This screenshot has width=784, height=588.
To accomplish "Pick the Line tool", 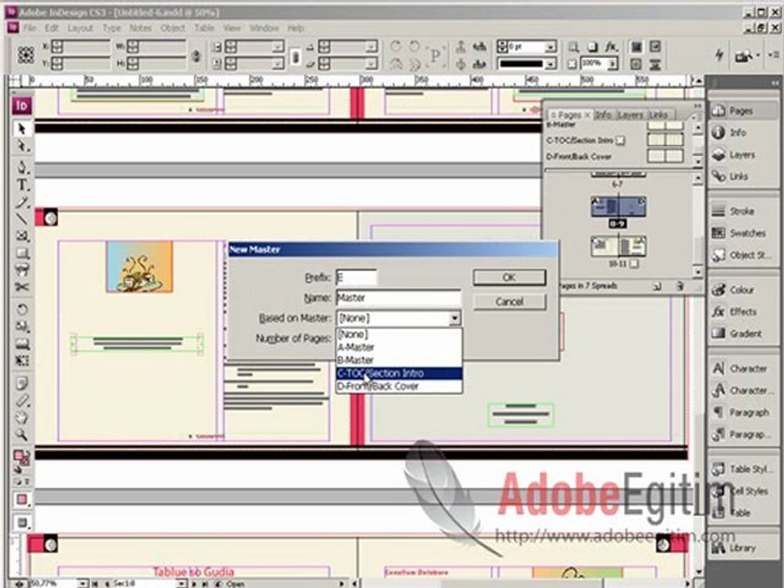I will [21, 219].
